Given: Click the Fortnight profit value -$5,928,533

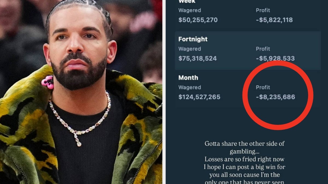Looking at the screenshot, I should [275, 59].
